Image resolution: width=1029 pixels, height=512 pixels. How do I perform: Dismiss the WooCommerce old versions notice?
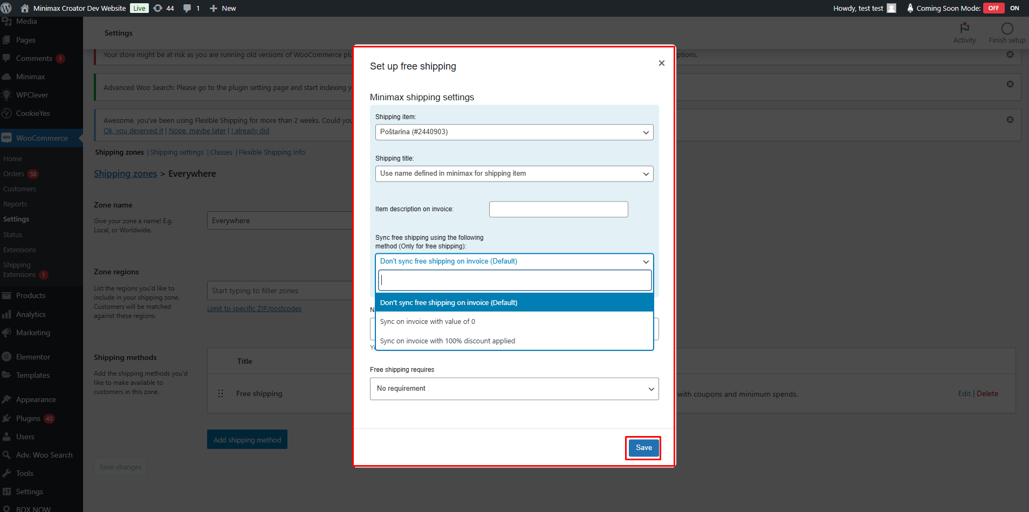tap(1010, 54)
